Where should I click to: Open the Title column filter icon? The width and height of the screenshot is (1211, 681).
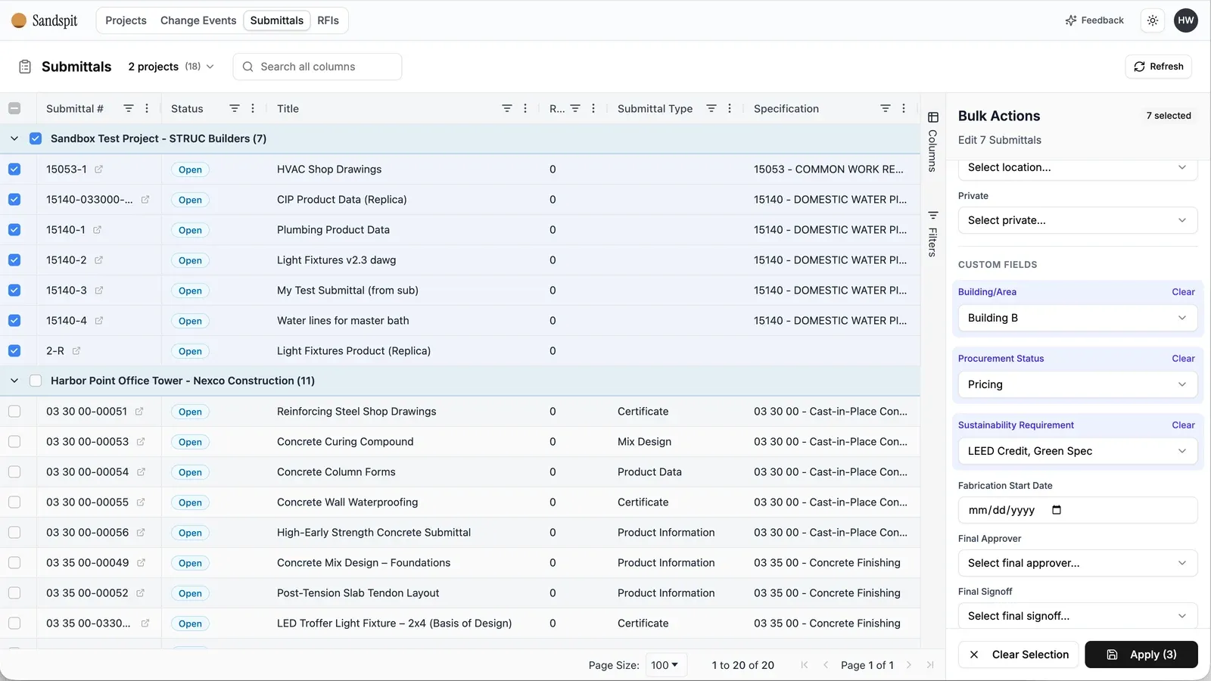507,109
